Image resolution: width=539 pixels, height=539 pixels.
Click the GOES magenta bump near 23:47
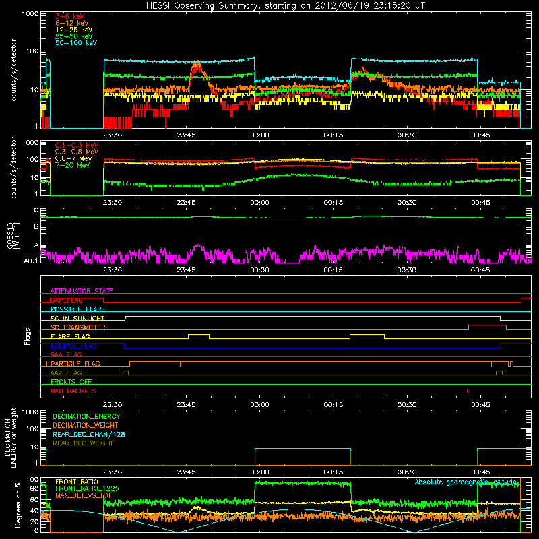(x=198, y=247)
